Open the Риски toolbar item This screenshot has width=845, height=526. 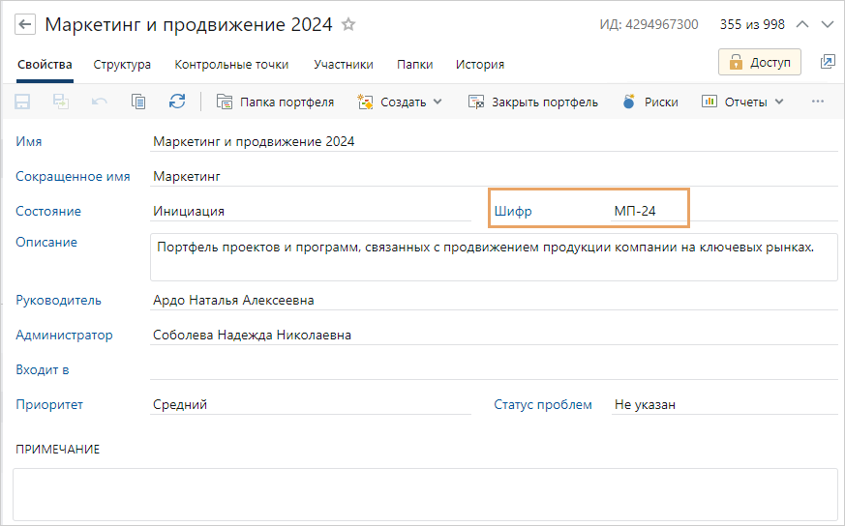click(649, 102)
